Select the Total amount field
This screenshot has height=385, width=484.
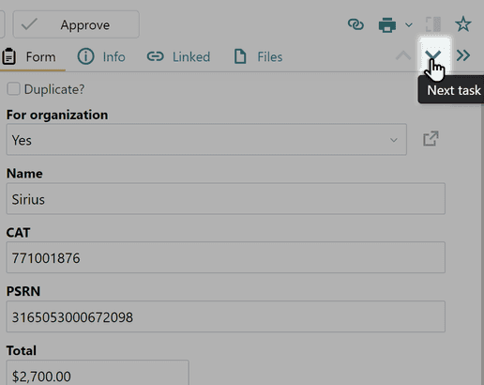[98, 373]
